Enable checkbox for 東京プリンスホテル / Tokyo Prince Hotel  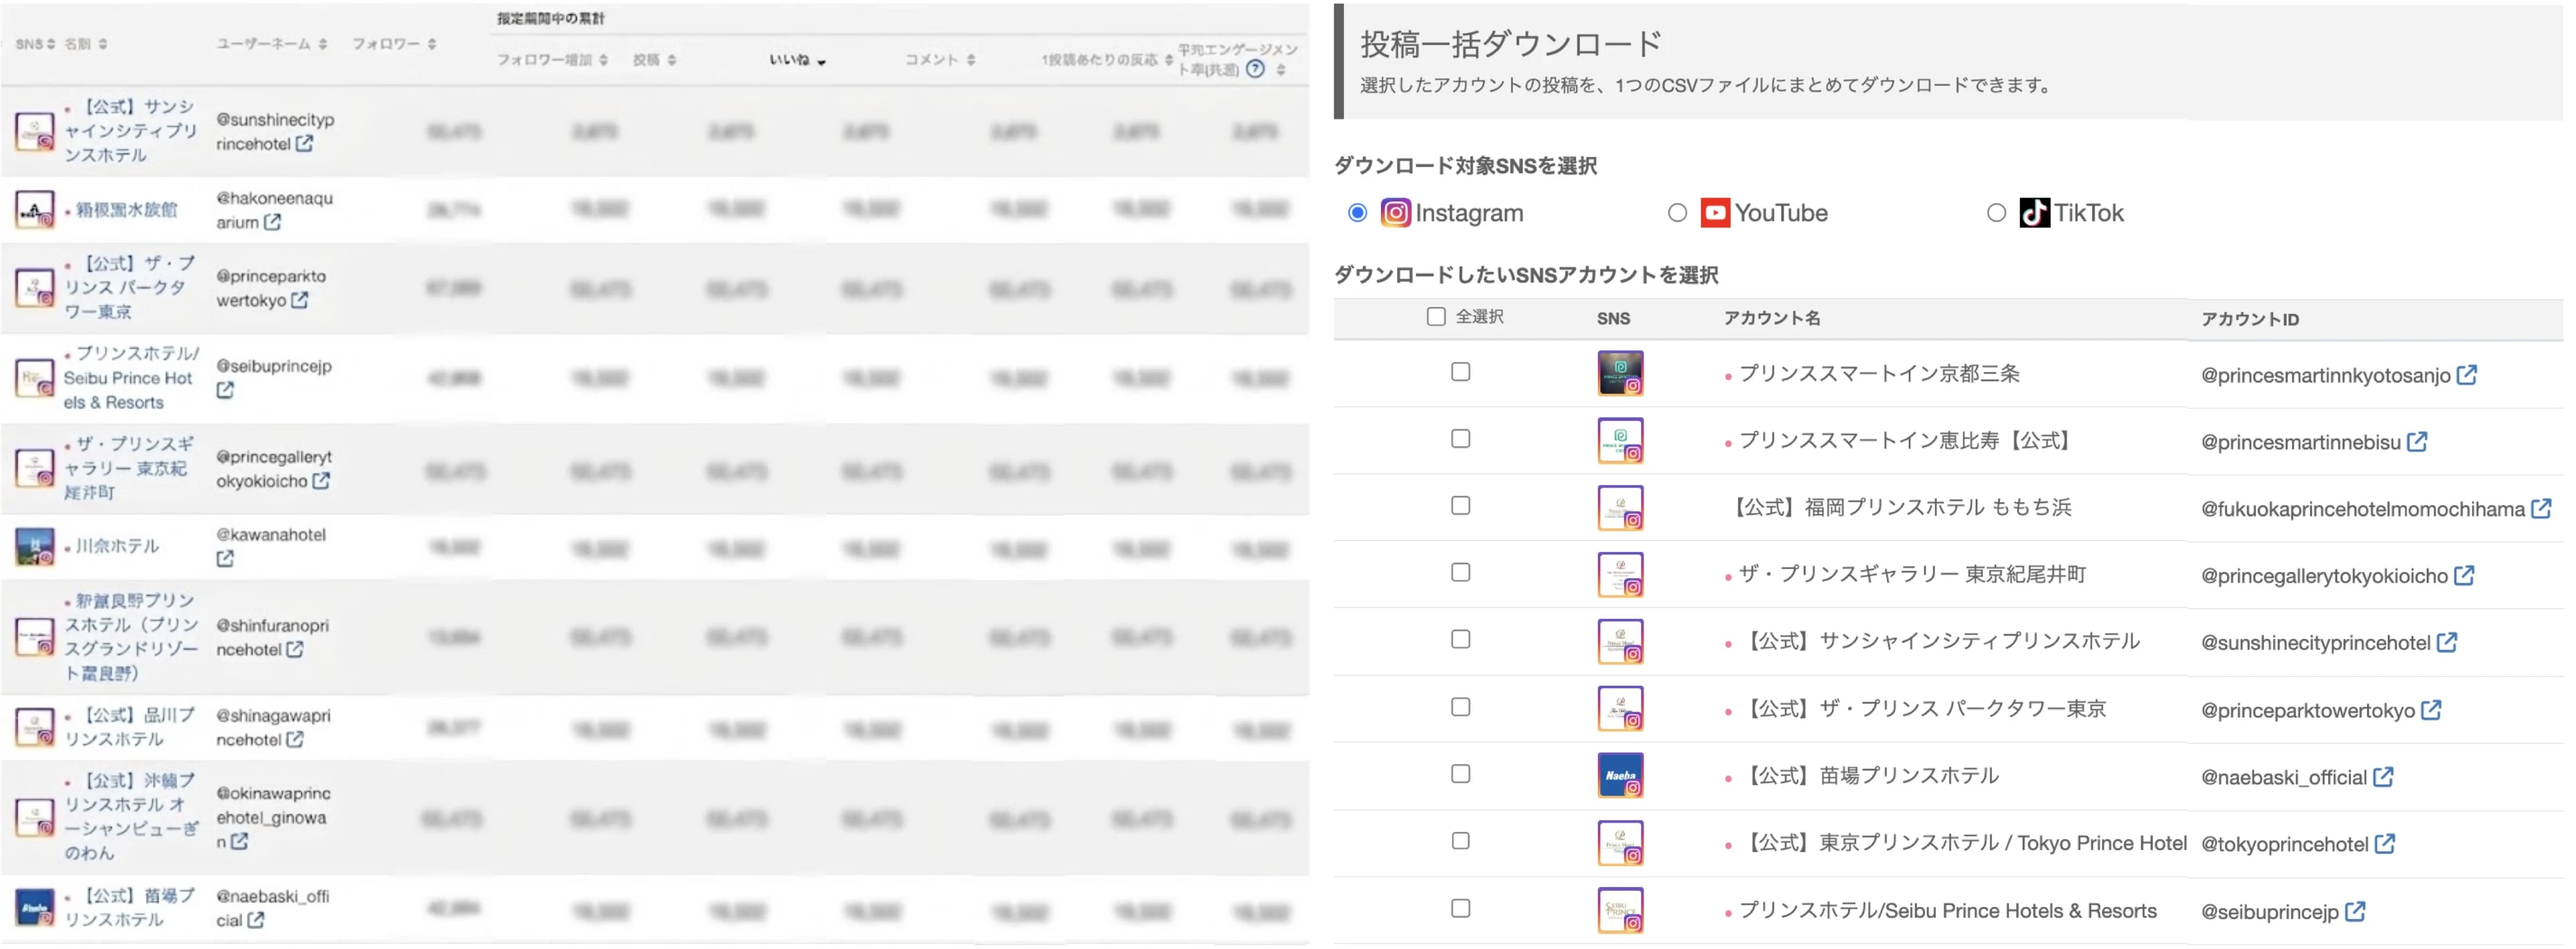(1461, 842)
